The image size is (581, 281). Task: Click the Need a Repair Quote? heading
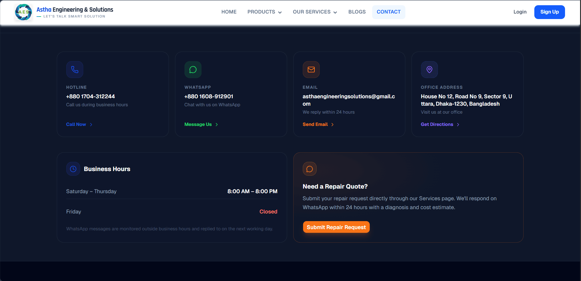[335, 186]
